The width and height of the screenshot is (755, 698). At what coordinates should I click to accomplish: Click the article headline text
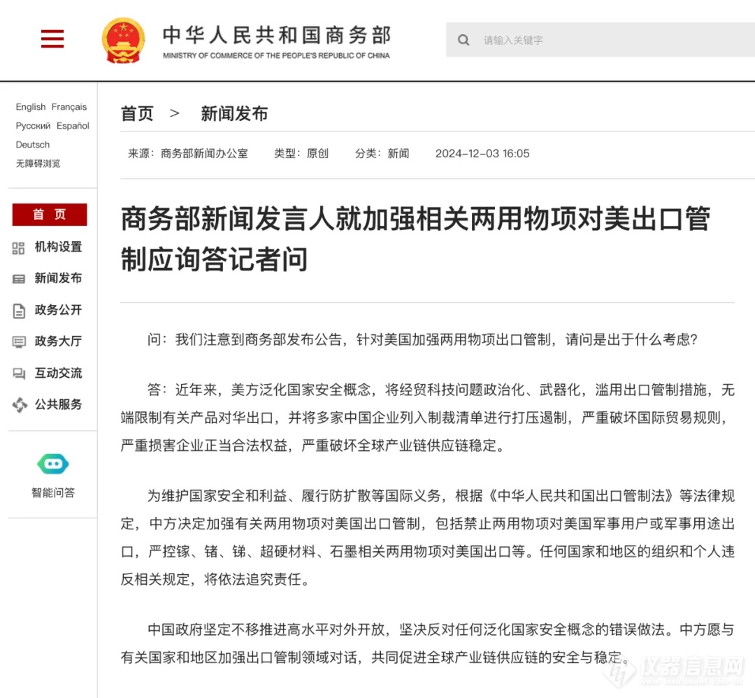point(415,239)
